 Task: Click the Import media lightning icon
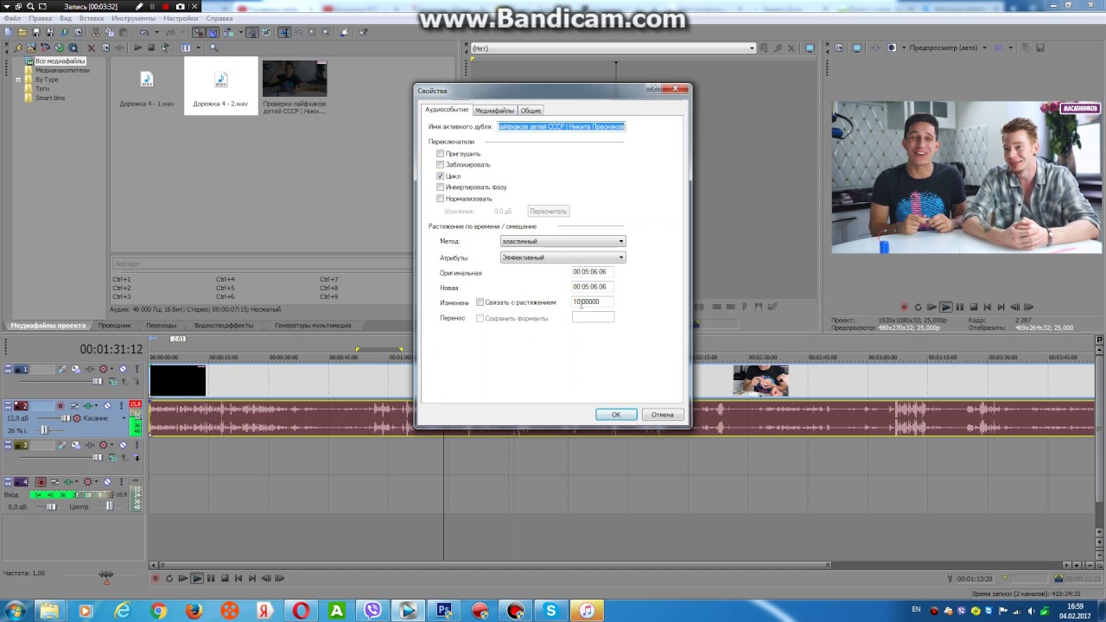coord(18,48)
